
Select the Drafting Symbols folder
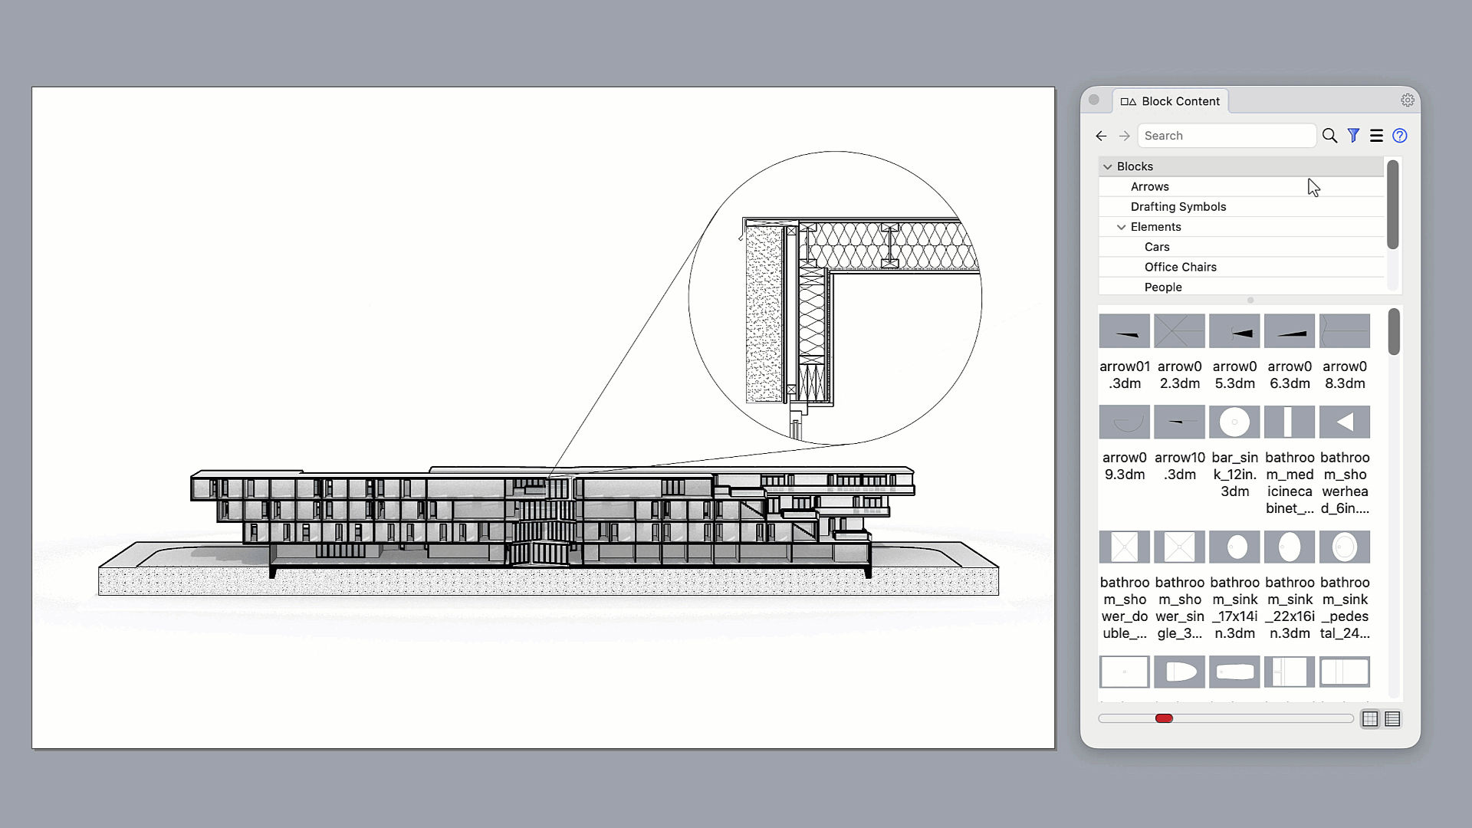coord(1241,207)
